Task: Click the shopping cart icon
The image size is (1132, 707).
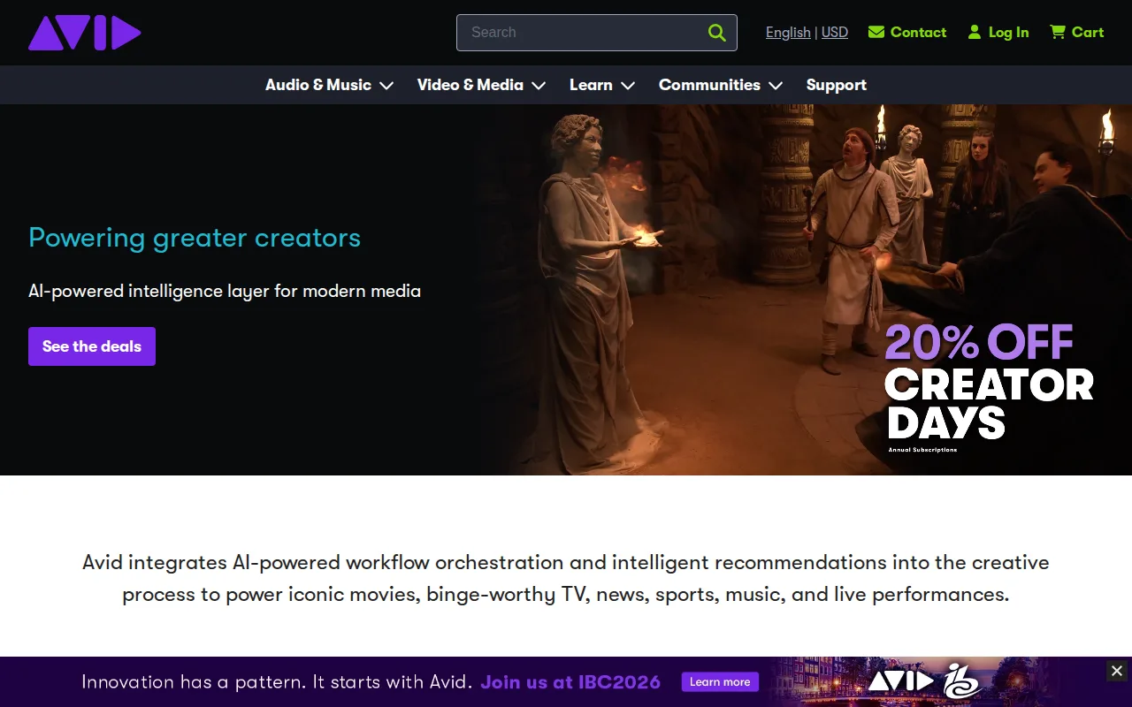Action: [x=1058, y=32]
